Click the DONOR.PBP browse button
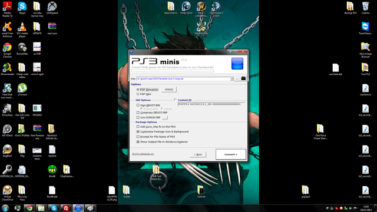Screen dimensions: 377x212 (165, 118)
